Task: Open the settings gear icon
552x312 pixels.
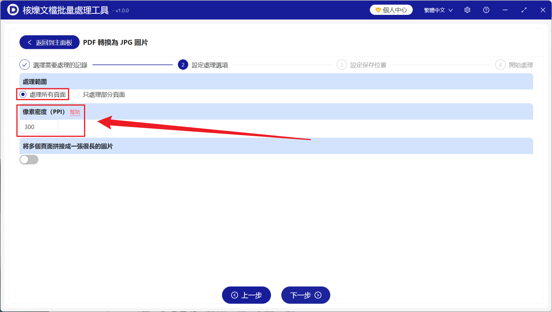Action: pos(467,10)
